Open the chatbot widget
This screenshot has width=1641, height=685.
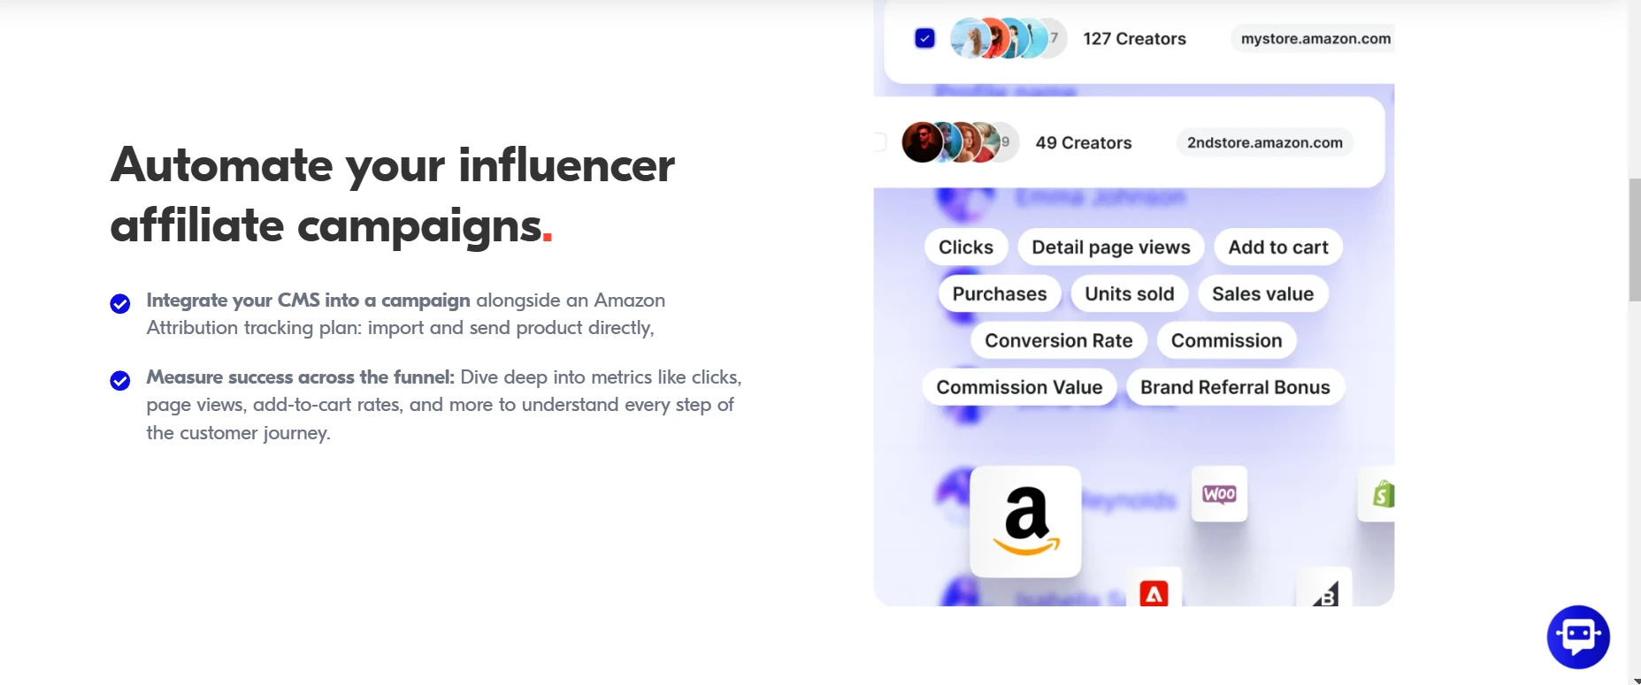[1578, 636]
